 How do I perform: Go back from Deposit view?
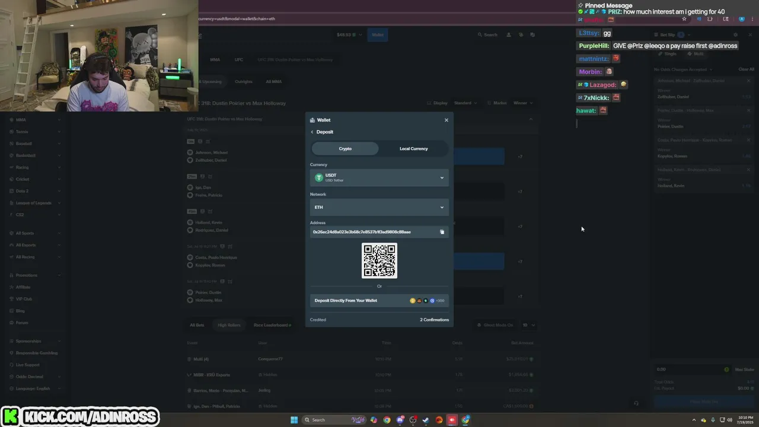[x=312, y=132]
